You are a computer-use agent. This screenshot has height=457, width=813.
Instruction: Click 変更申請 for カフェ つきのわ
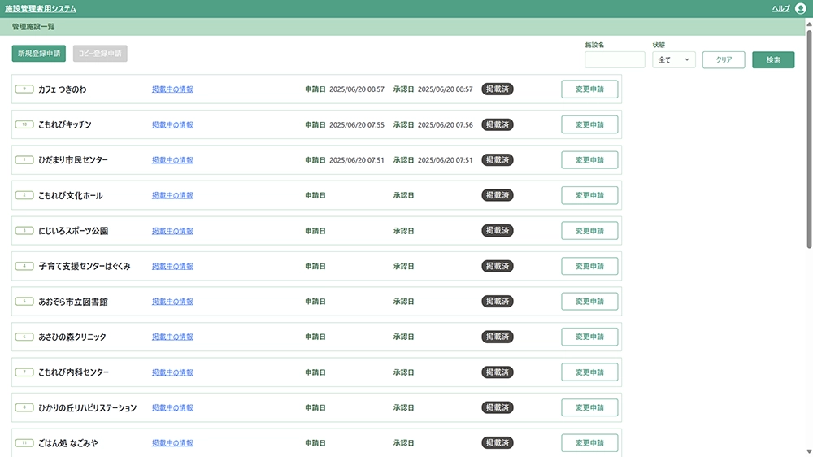tap(589, 89)
